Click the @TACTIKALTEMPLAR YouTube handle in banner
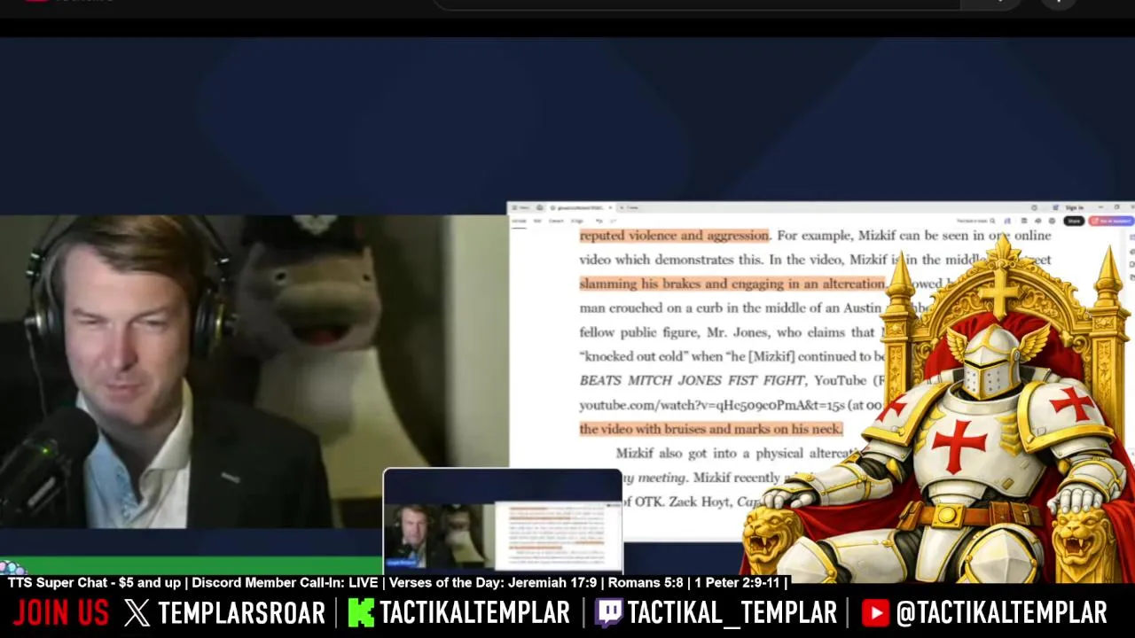Image resolution: width=1135 pixels, height=638 pixels. click(x=1001, y=613)
